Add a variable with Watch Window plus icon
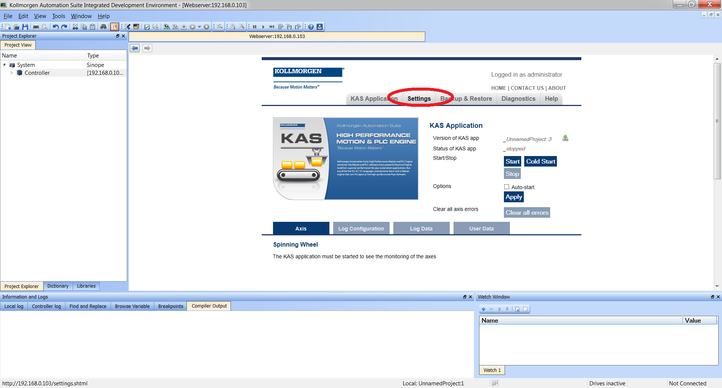This screenshot has height=388, width=722. click(484, 309)
